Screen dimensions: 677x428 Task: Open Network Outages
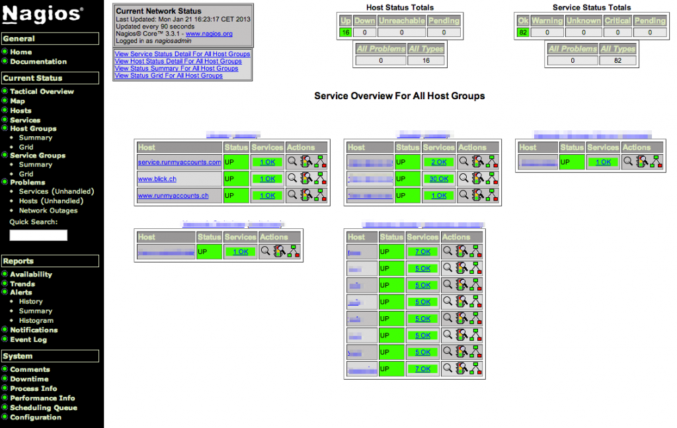(x=48, y=210)
